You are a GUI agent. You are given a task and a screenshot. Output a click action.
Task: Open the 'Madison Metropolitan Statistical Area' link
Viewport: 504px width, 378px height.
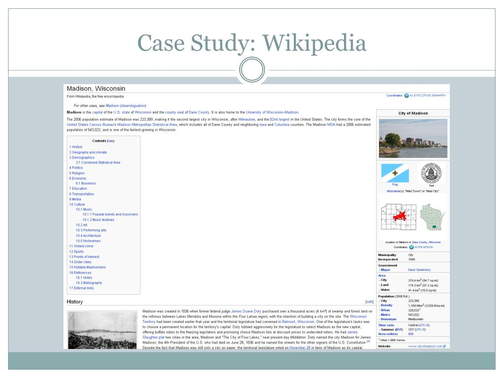coord(147,125)
